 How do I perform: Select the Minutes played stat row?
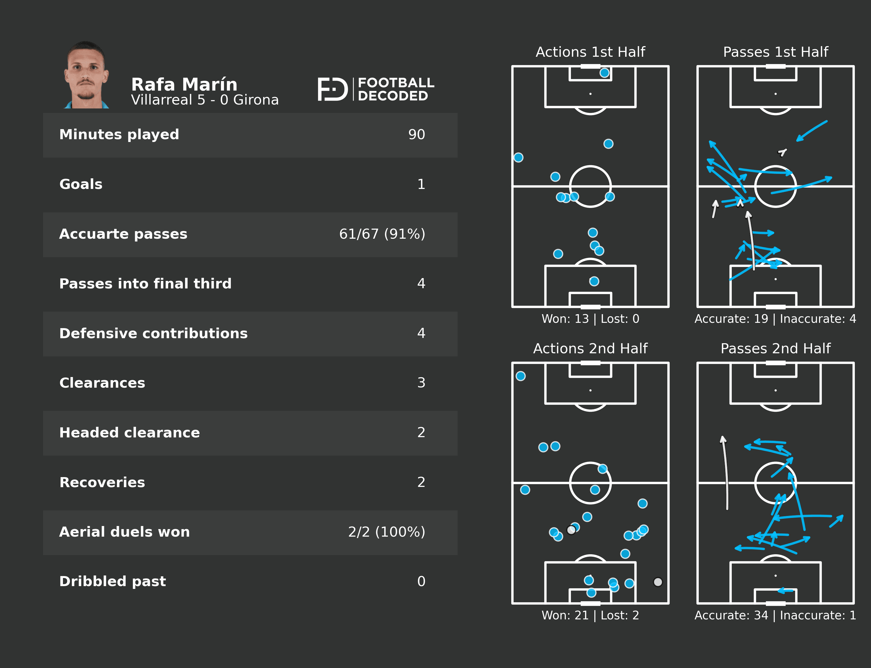250,135
